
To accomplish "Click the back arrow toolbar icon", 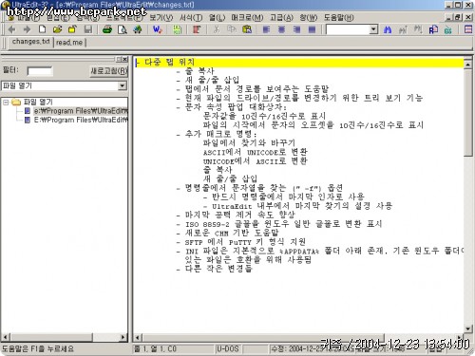I will click(x=11, y=29).
